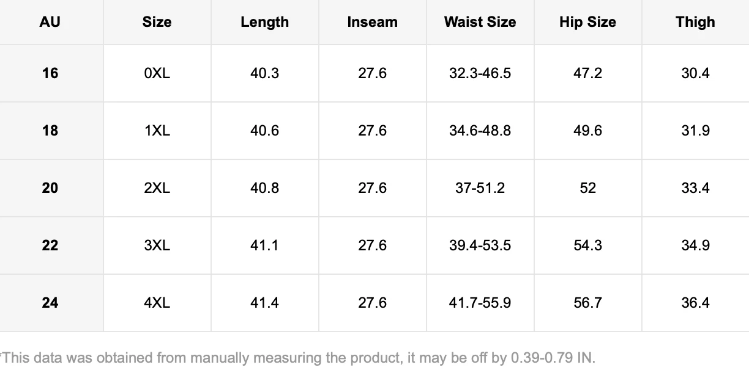
Task: Click waist range 32.3-46.5 cell
Action: coord(480,73)
